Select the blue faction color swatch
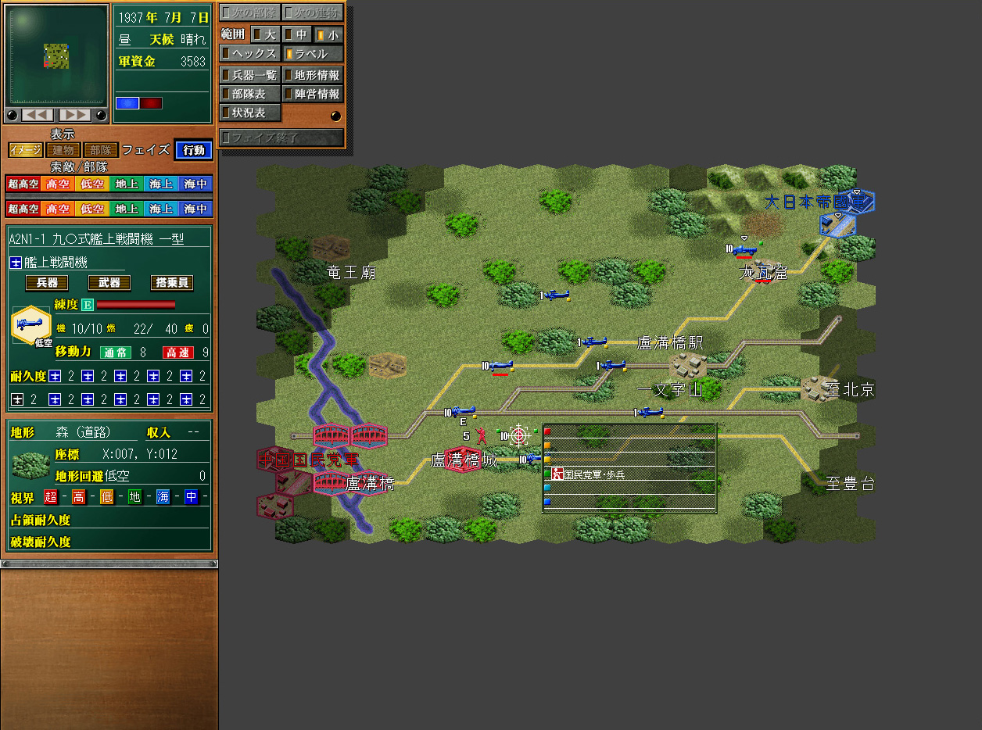982x730 pixels. (x=127, y=103)
